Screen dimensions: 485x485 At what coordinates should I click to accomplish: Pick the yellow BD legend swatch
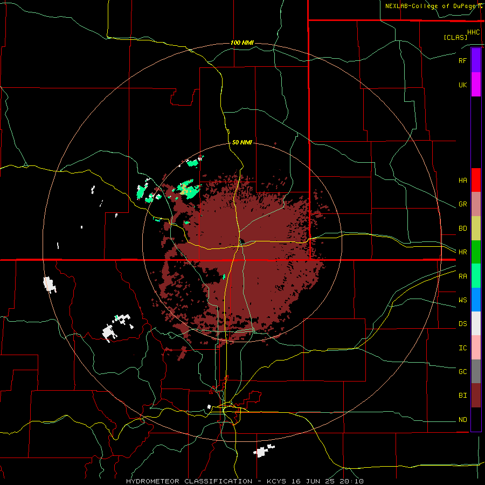point(476,228)
